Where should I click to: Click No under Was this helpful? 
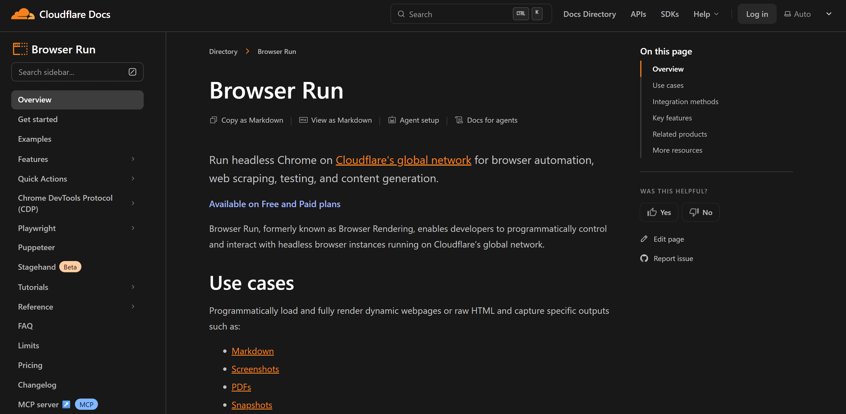click(701, 212)
